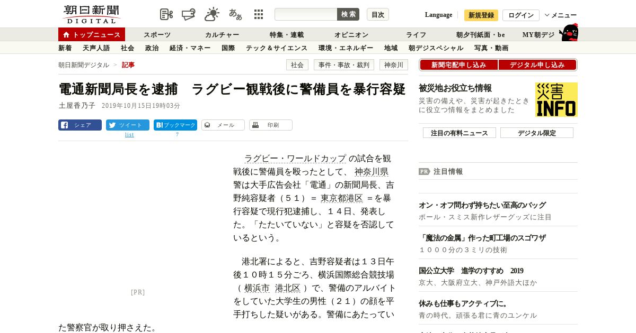Select 朝デジスペシャル in sub navigation
The image size is (636, 333).
436,48
